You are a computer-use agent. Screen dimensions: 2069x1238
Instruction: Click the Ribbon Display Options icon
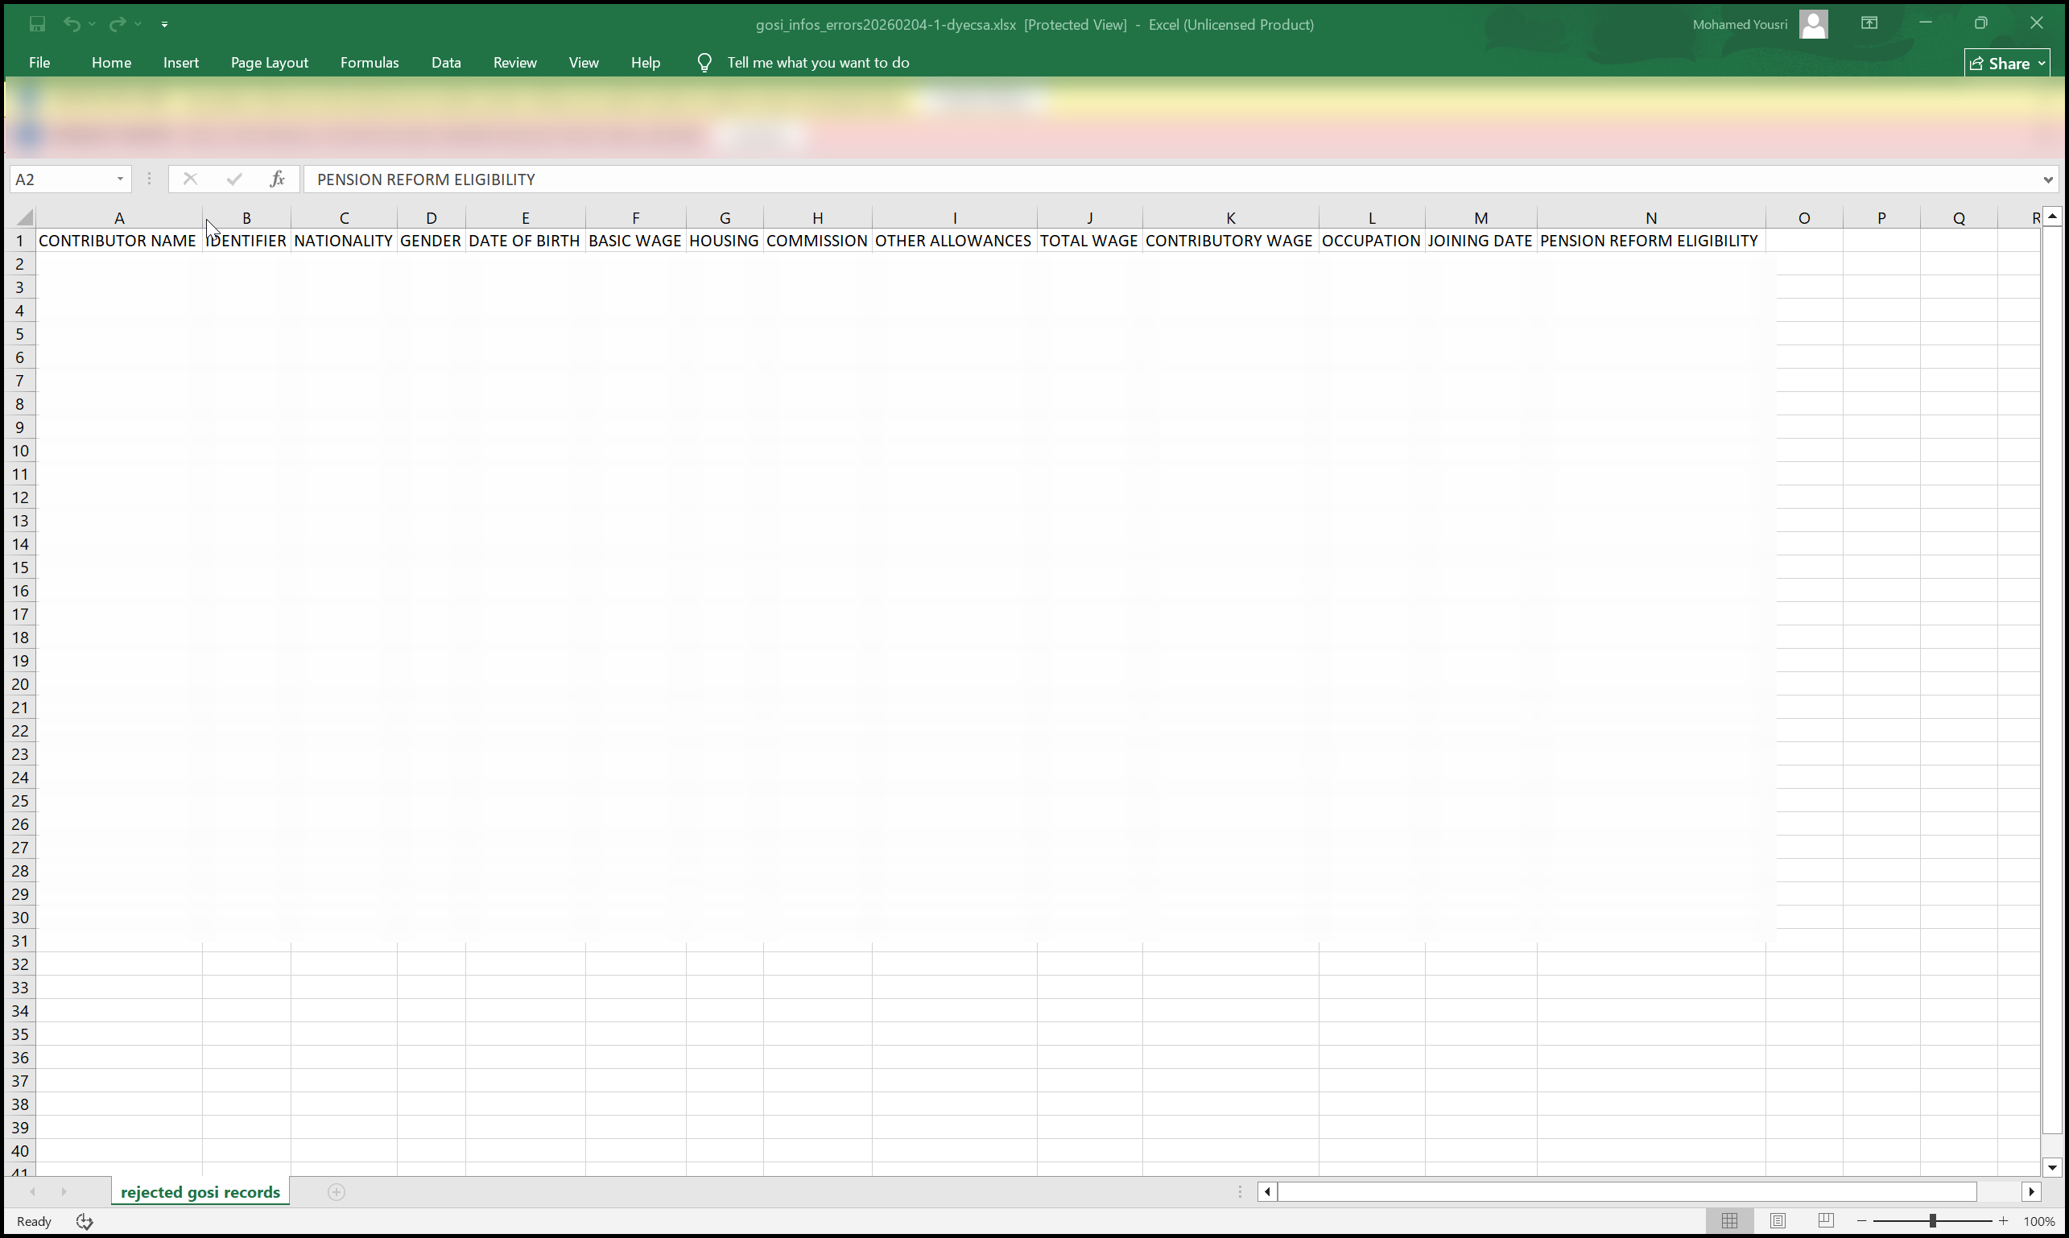coord(1869,23)
